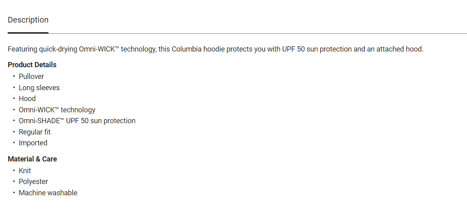Viewport: 467px width, 211px height.
Task: Click Omni-WICK in the intro sentence
Action: click(96, 49)
